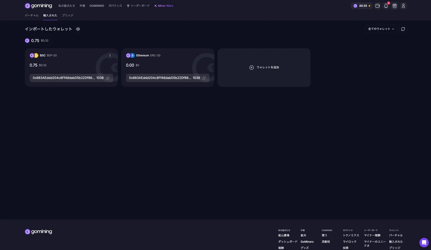Click ウォレットを追加 card
The width and height of the screenshot is (431, 250).
click(264, 68)
